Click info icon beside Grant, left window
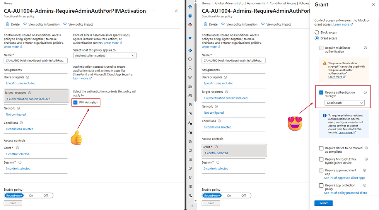The height and width of the screenshot is (210, 379). click(x=17, y=148)
